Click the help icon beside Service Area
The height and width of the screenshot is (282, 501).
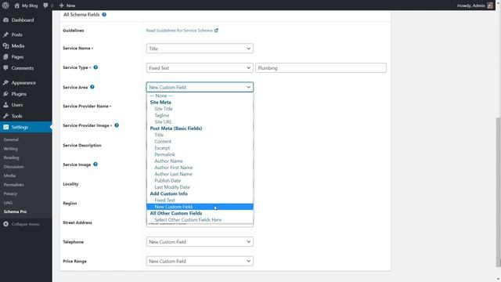[x=92, y=87]
